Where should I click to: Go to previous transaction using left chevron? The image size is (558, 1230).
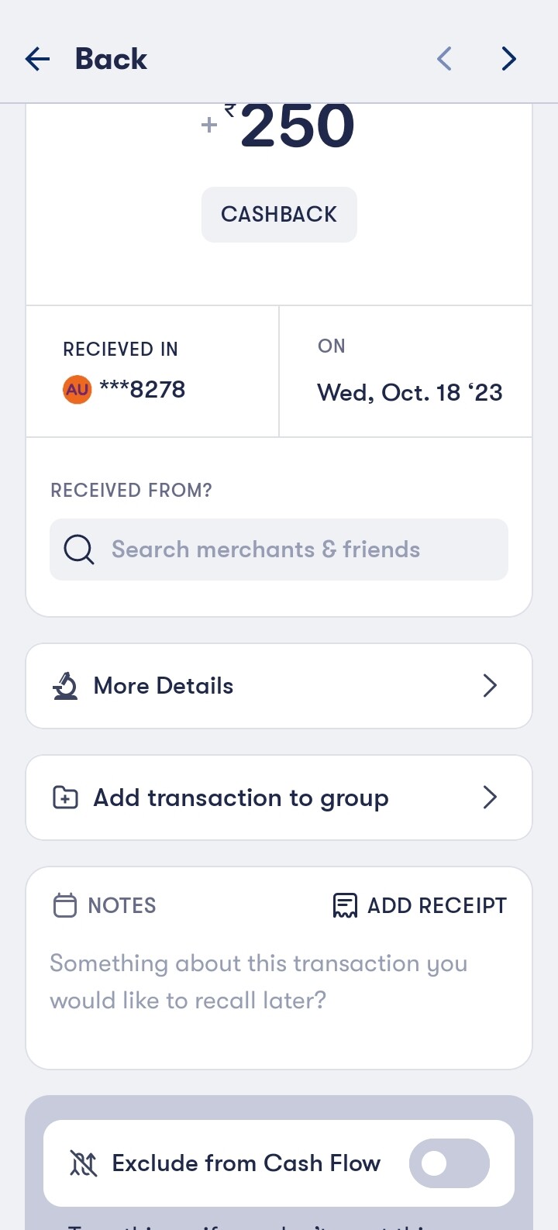[x=444, y=59]
